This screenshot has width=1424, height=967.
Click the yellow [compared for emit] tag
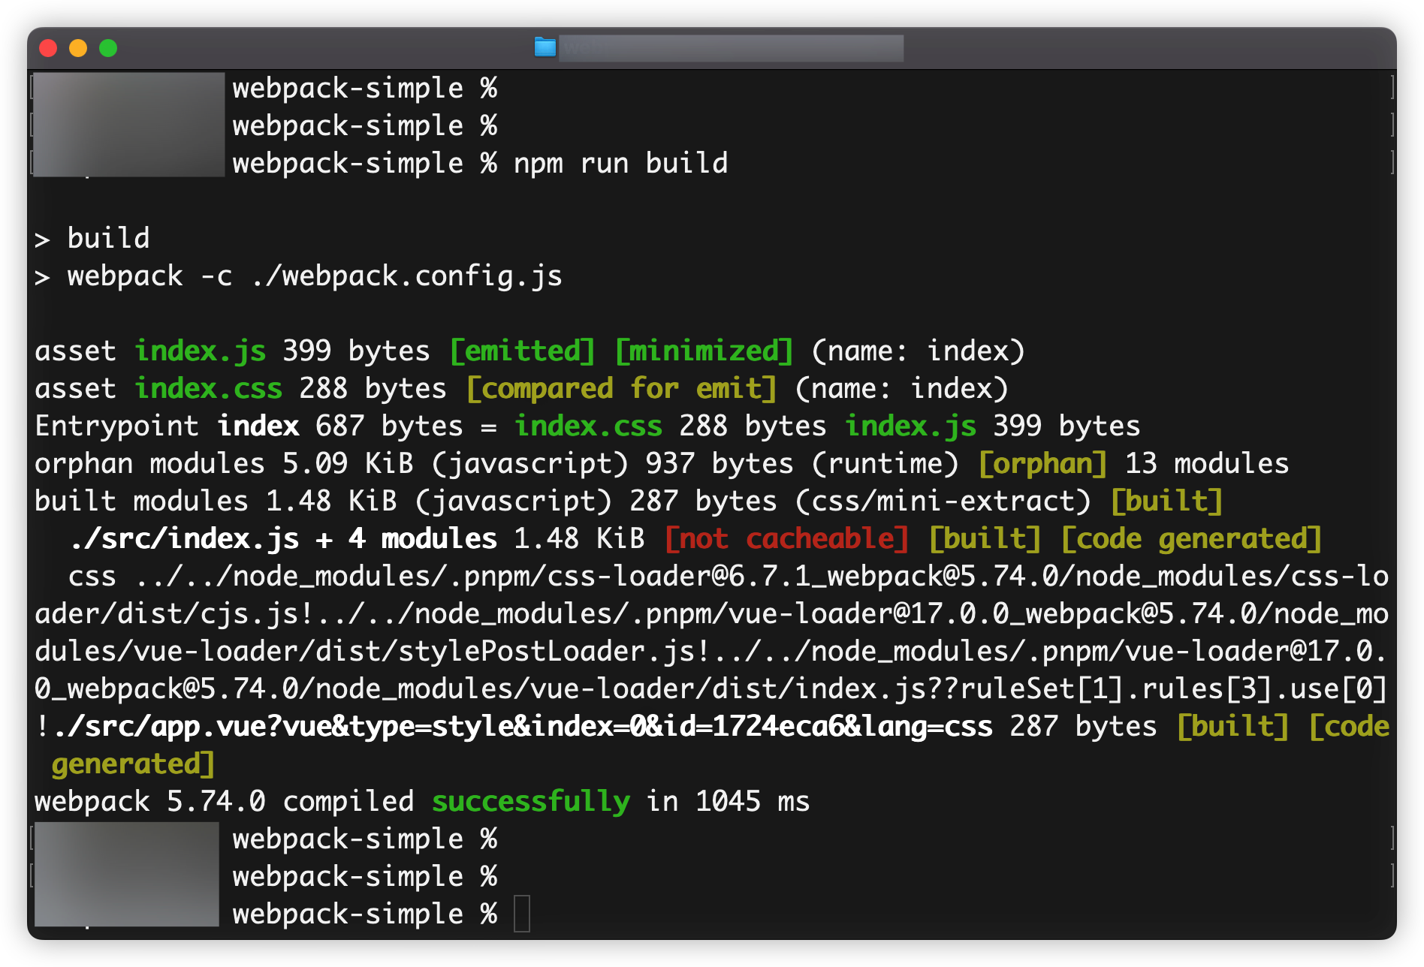tap(621, 388)
